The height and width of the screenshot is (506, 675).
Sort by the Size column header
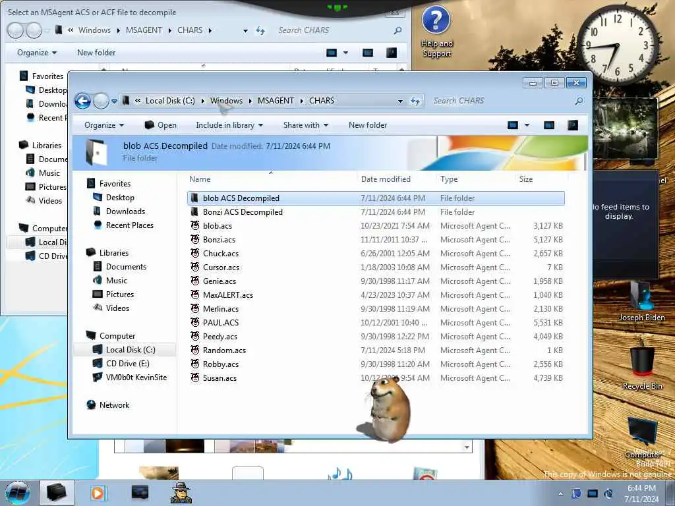(525, 179)
